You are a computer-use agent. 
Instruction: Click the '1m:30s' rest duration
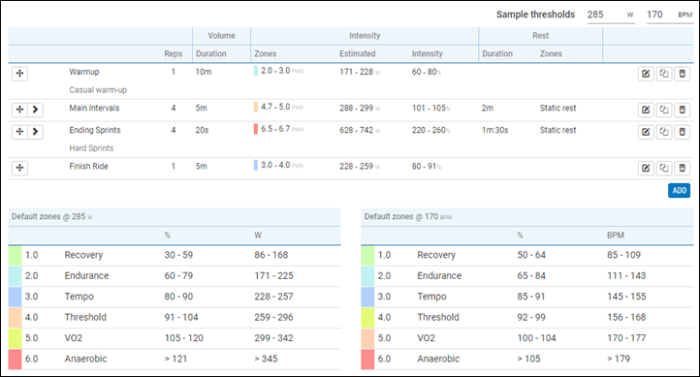[494, 130]
